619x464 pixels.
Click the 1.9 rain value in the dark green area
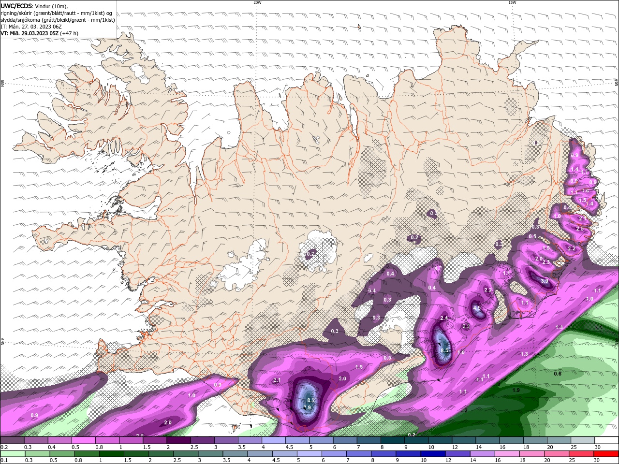tap(516, 390)
